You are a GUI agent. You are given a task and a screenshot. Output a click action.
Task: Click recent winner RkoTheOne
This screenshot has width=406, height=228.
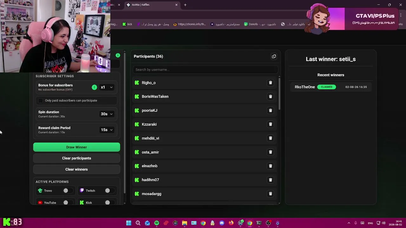tap(305, 87)
